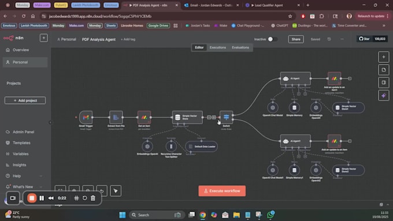Open the first Simple Vector Store node

187,117
